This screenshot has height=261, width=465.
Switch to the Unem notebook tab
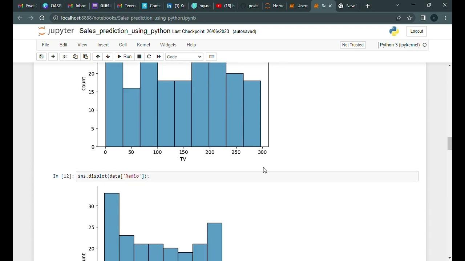pyautogui.click(x=299, y=6)
